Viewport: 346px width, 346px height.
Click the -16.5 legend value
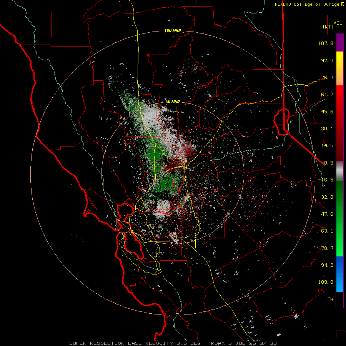click(326, 180)
